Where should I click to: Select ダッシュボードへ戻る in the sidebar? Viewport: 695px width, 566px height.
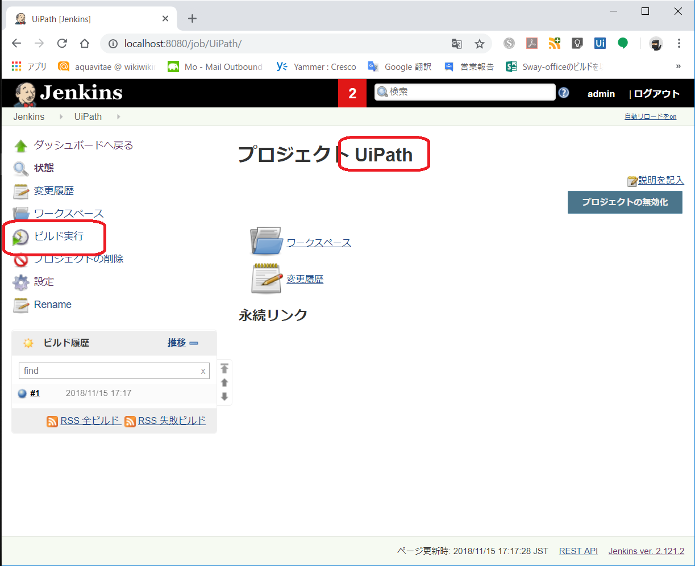tap(84, 145)
